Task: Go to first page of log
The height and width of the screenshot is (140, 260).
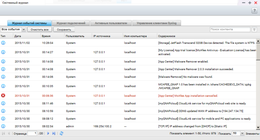Action: coord(3,133)
